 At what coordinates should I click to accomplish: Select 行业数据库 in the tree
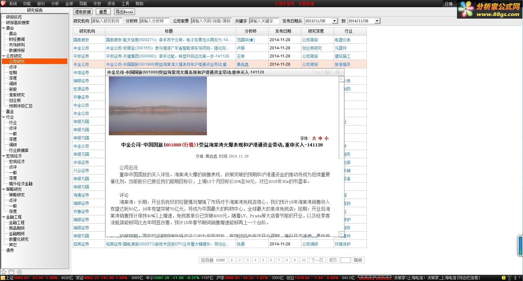coord(19,150)
